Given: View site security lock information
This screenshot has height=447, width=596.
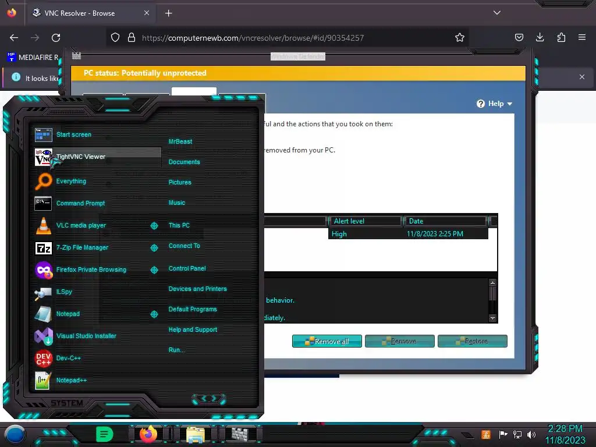Looking at the screenshot, I should 132,37.
